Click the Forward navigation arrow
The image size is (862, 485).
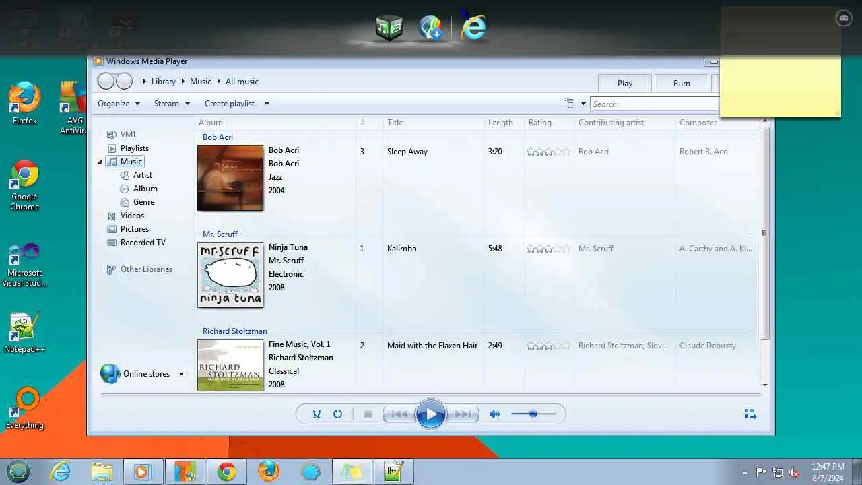point(124,82)
